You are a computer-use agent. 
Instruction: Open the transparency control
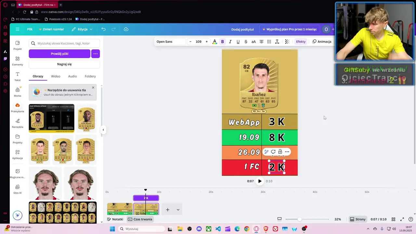[287, 42]
